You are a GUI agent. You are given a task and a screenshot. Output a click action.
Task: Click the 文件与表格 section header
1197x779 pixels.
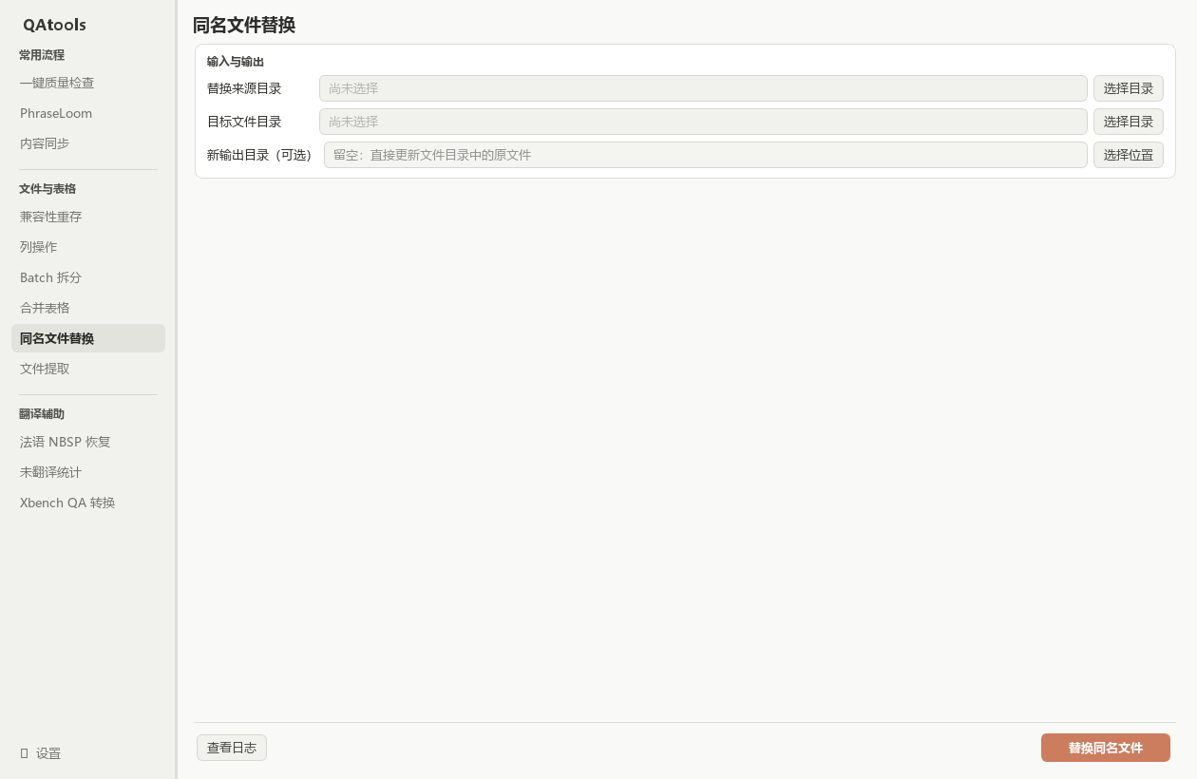pos(47,189)
